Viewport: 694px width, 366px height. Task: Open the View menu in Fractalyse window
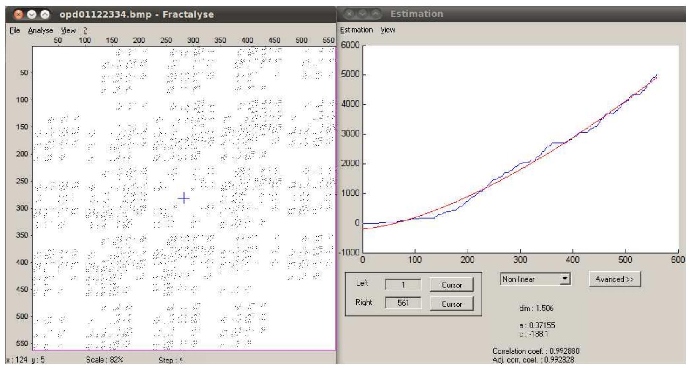pyautogui.click(x=68, y=30)
